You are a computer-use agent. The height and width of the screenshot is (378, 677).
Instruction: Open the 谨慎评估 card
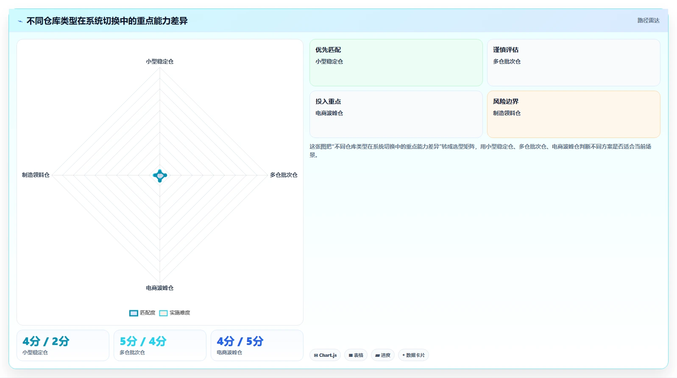[574, 63]
